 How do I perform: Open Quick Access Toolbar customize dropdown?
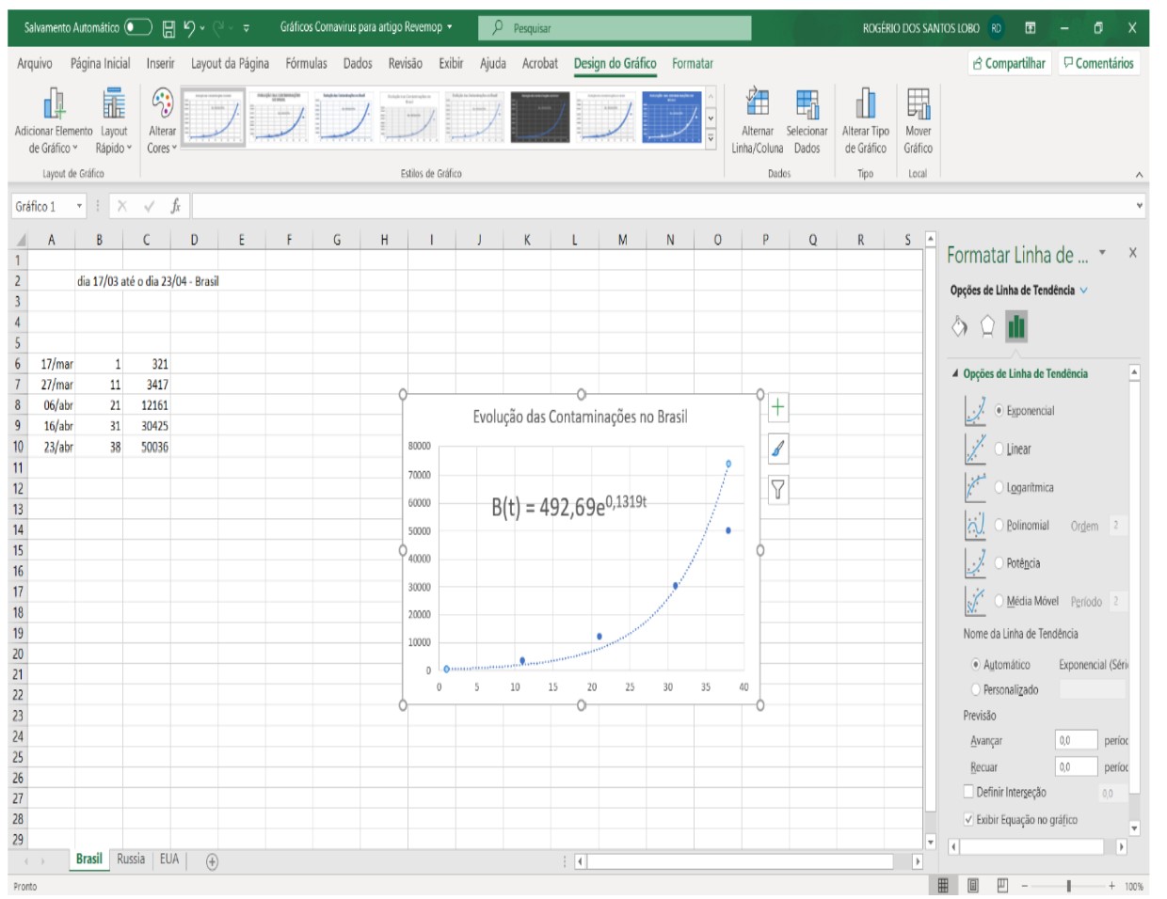click(x=247, y=28)
